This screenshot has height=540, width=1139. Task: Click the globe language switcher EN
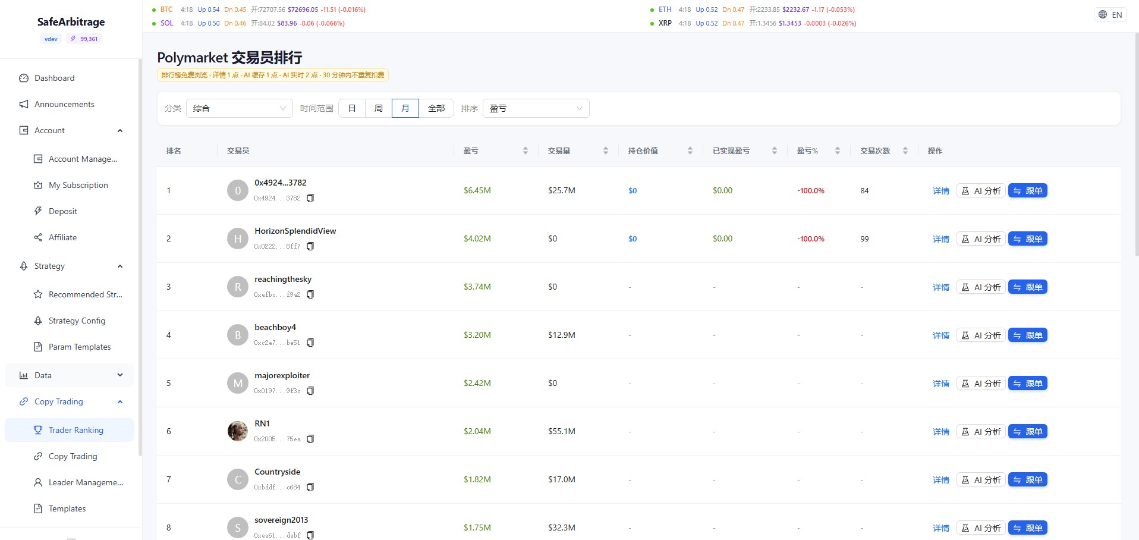1110,15
